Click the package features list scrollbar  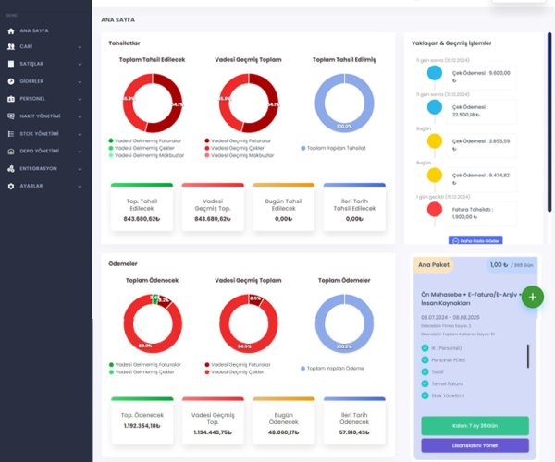click(x=528, y=357)
